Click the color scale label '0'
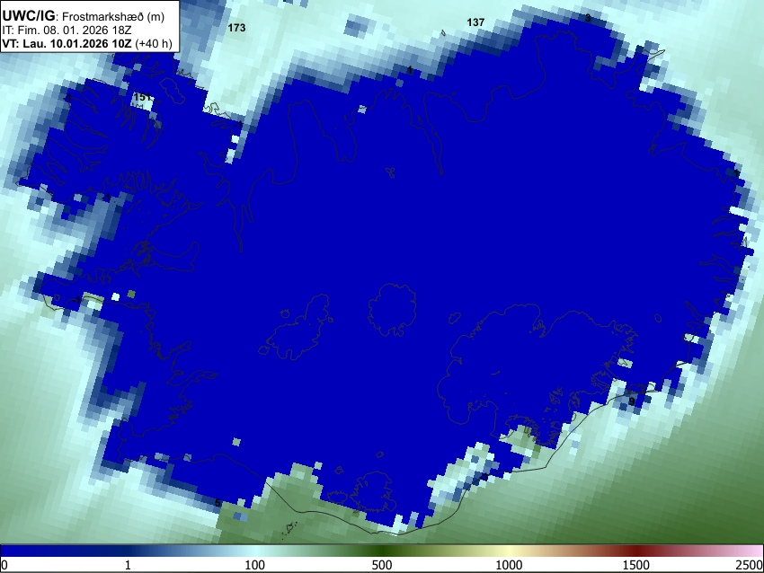This screenshot has height=573, width=764. [x=4, y=565]
